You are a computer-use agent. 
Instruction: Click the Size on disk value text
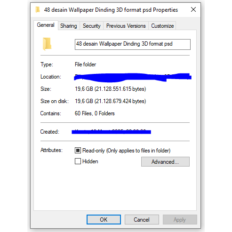(111, 101)
